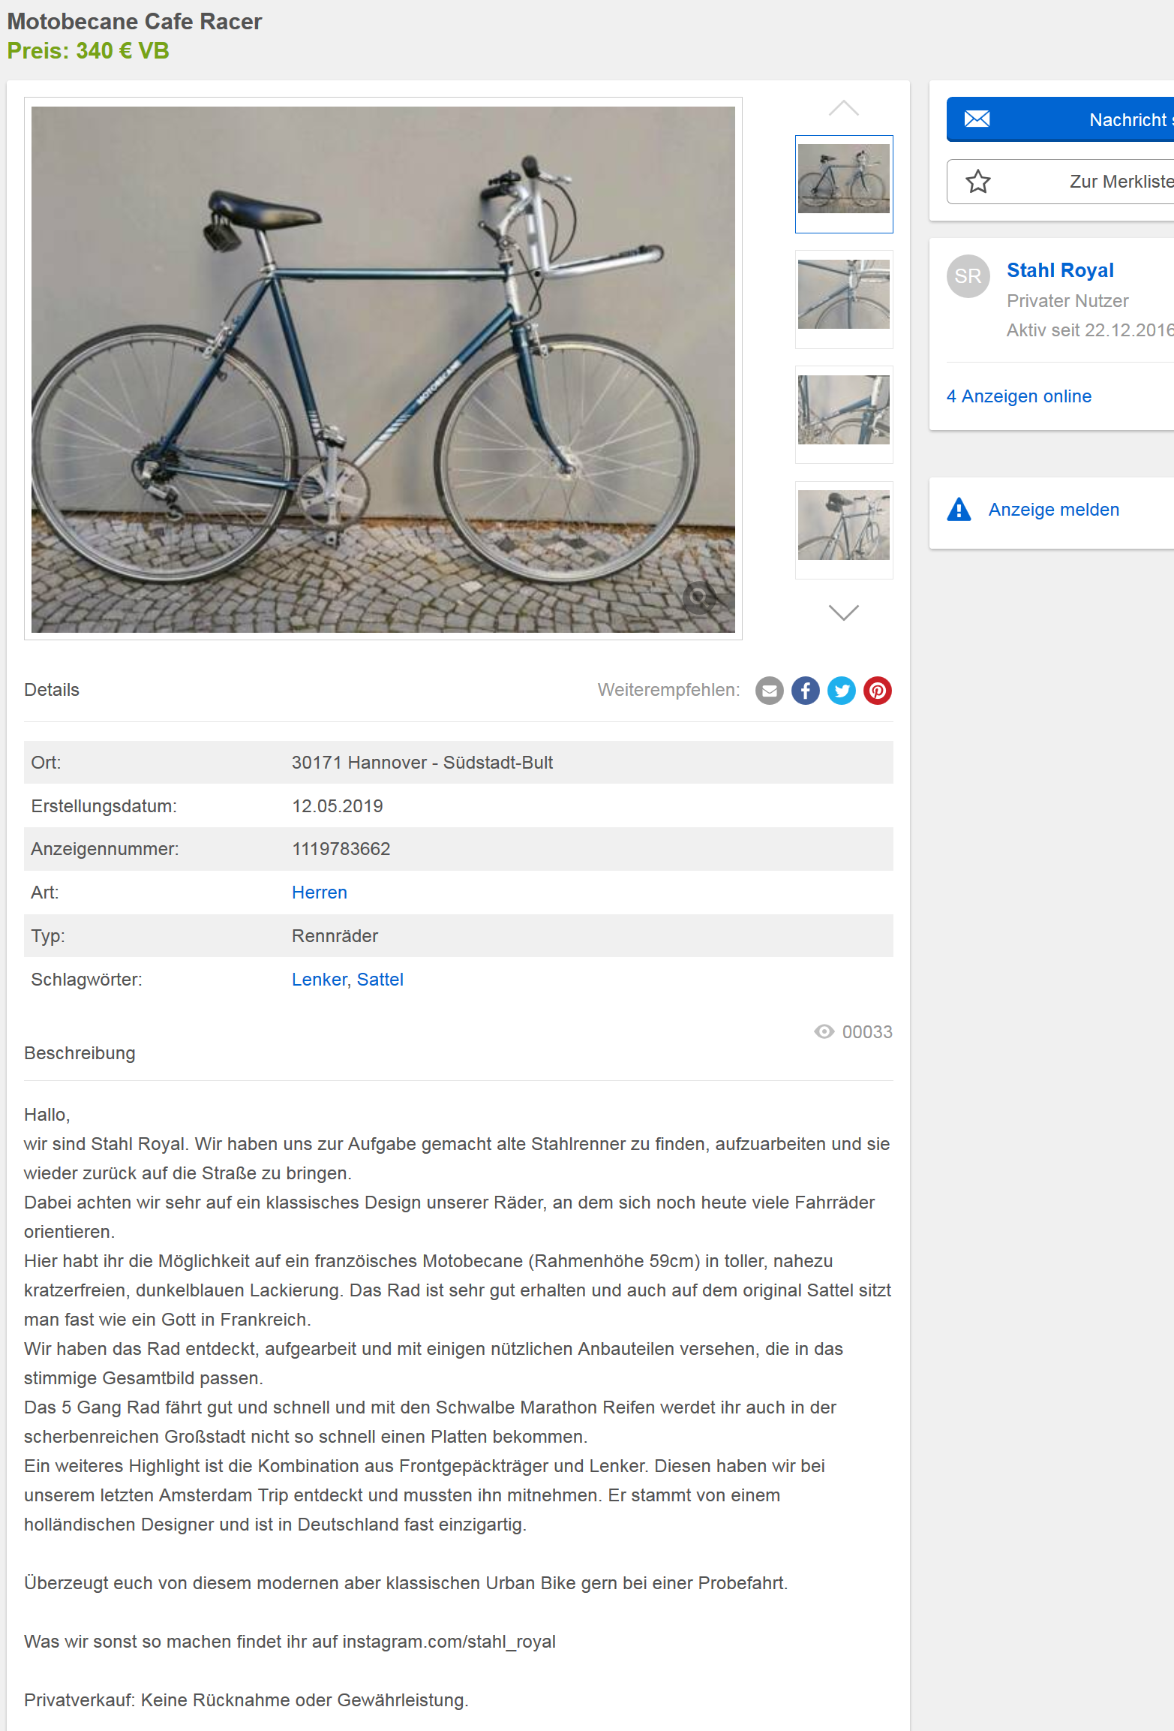Viewport: 1174px width, 1731px height.
Task: Click the star icon for Merkliste
Action: coord(977,182)
